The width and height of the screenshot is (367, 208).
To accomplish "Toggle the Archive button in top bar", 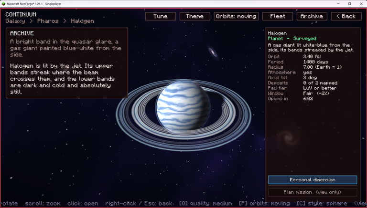I will point(312,16).
